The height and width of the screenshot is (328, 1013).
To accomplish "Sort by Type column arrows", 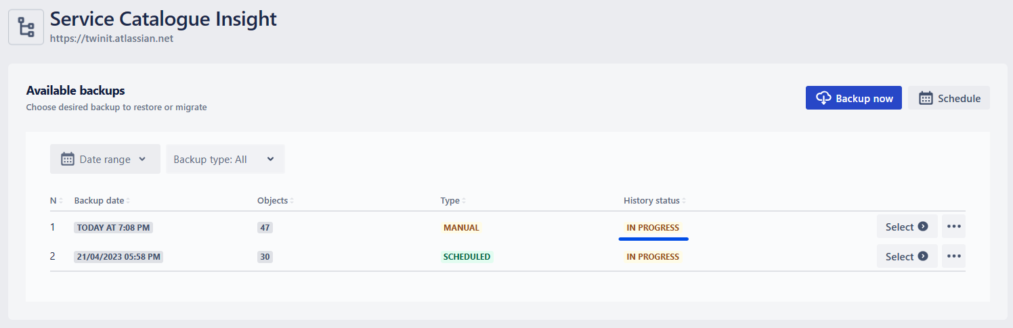I will [464, 201].
